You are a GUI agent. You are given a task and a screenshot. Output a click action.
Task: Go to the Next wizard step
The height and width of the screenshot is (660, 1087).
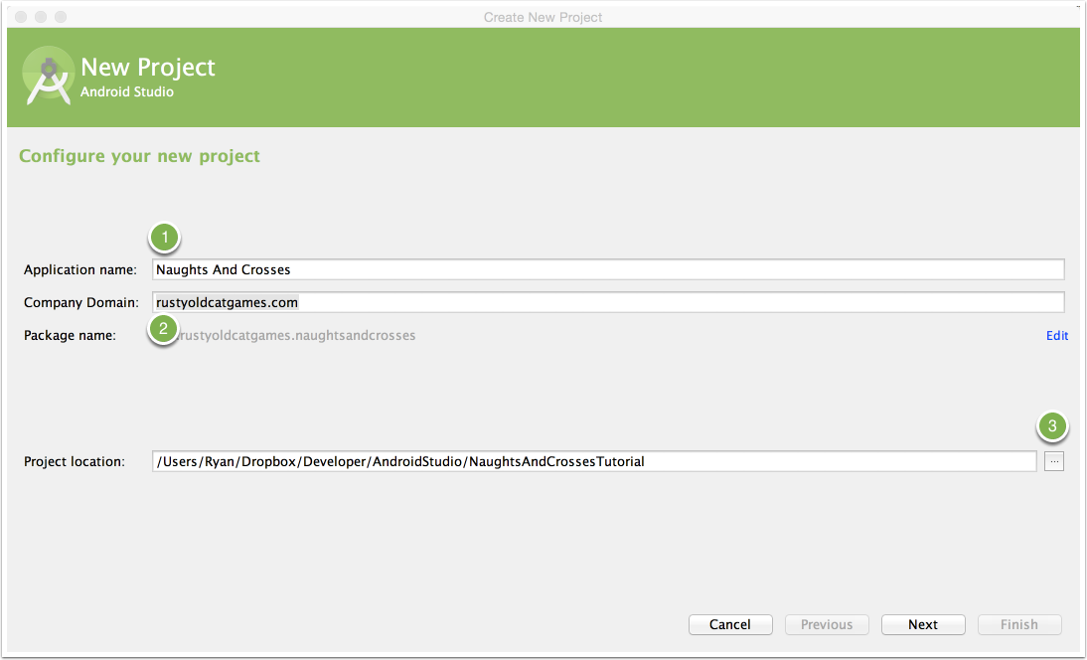click(x=923, y=624)
